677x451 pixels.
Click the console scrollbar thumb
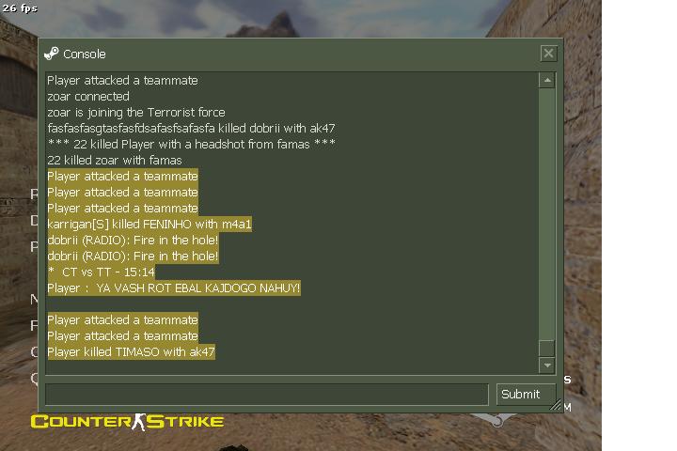point(547,349)
